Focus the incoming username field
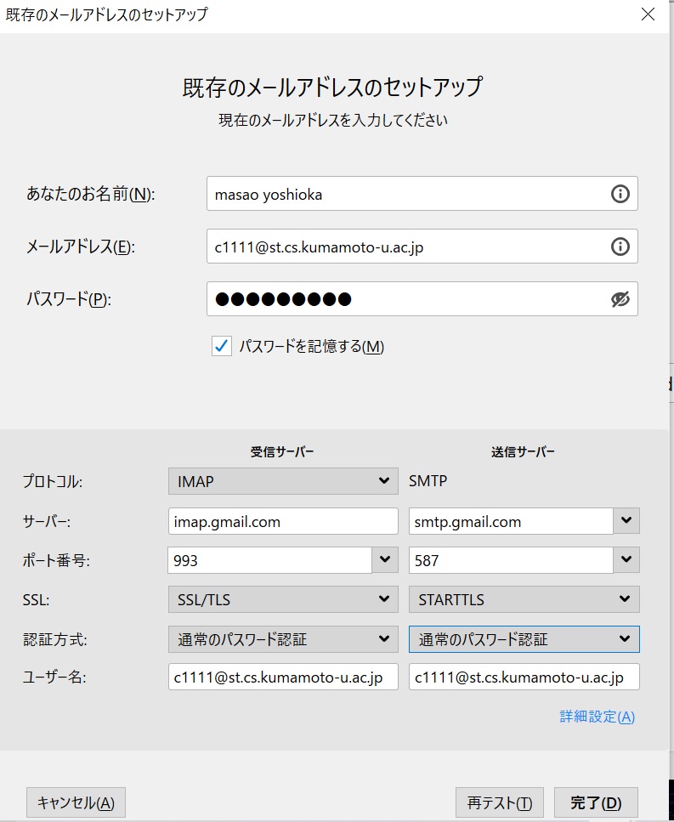The image size is (674, 822). pyautogui.click(x=283, y=677)
